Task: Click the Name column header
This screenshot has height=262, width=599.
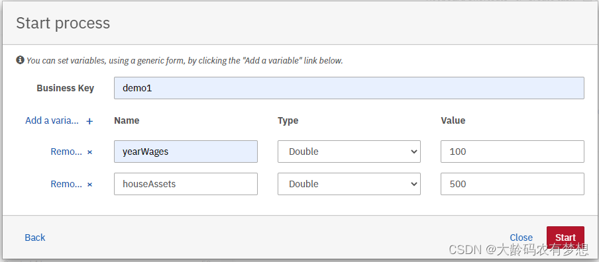Action: (x=127, y=120)
